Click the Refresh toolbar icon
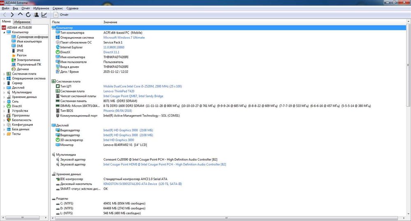This screenshot has height=221, width=411. (28, 15)
